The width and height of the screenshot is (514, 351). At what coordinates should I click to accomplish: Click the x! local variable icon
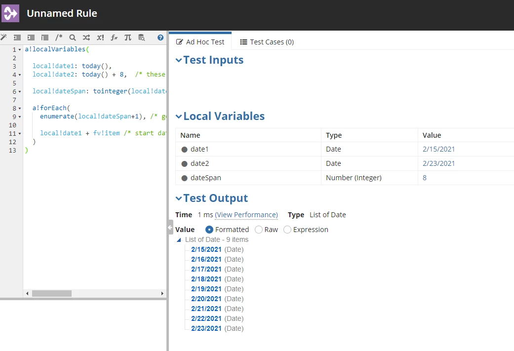(x=100, y=38)
